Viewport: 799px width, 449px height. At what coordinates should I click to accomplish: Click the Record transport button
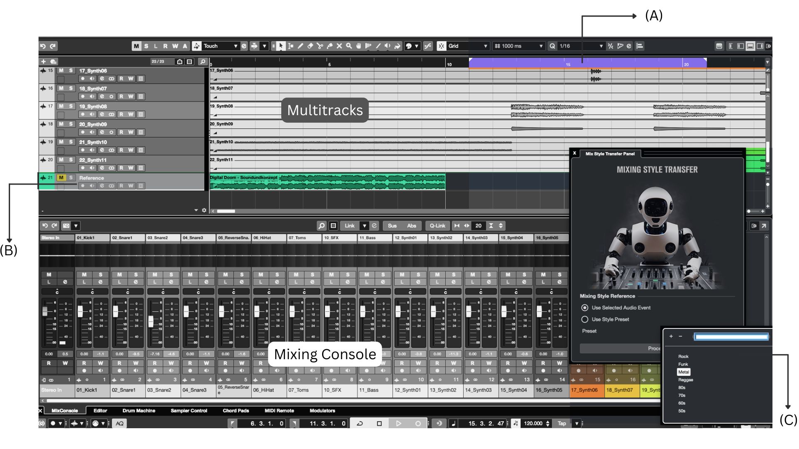(418, 424)
